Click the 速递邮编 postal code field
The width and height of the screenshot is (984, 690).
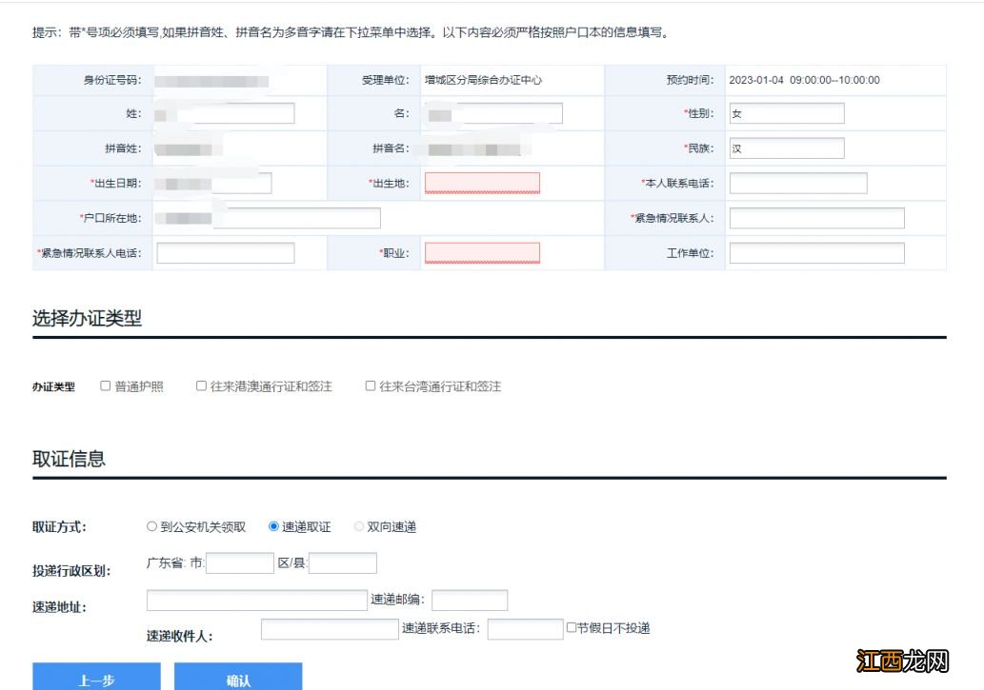pos(469,599)
